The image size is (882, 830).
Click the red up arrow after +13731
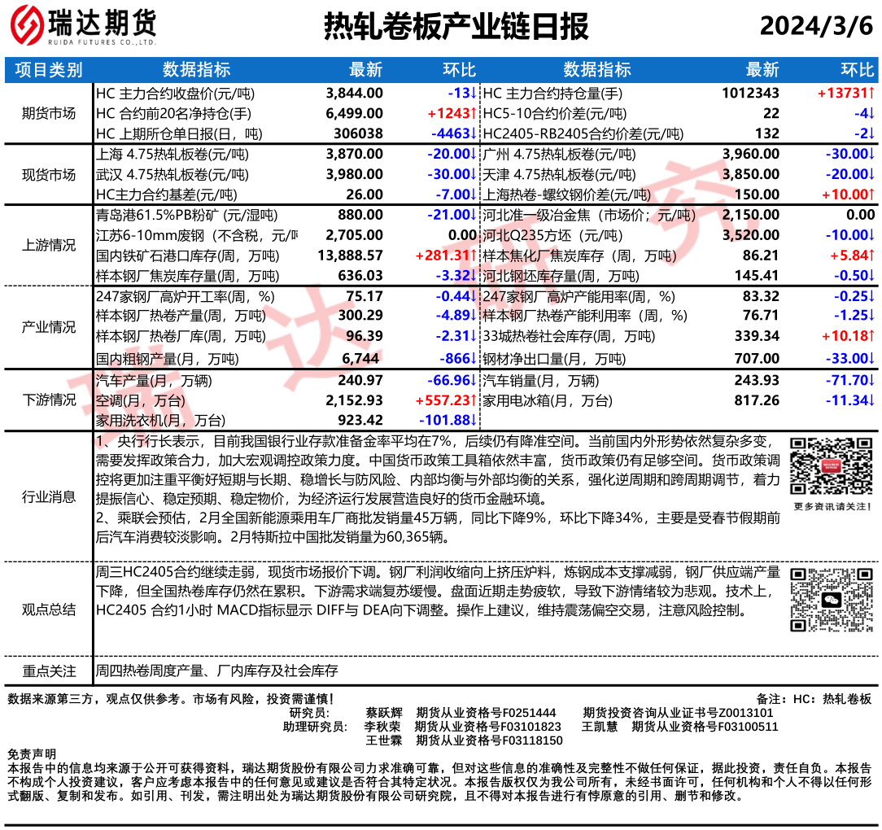(x=870, y=93)
